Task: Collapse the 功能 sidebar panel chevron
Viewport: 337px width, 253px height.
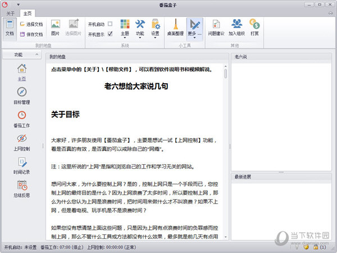Action: click(x=37, y=55)
